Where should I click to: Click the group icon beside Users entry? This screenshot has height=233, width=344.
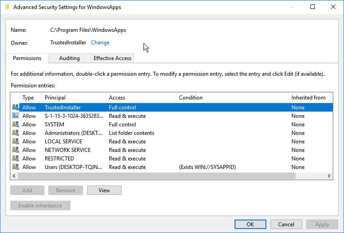coord(15,167)
